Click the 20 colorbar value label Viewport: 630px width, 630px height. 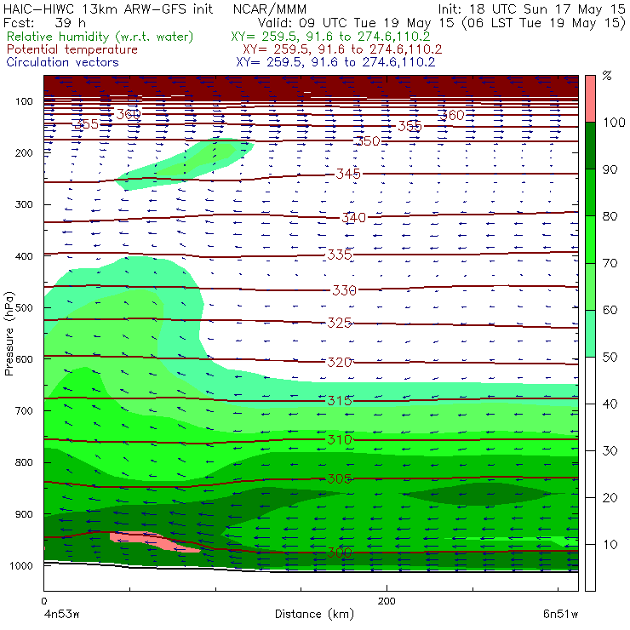tap(610, 498)
